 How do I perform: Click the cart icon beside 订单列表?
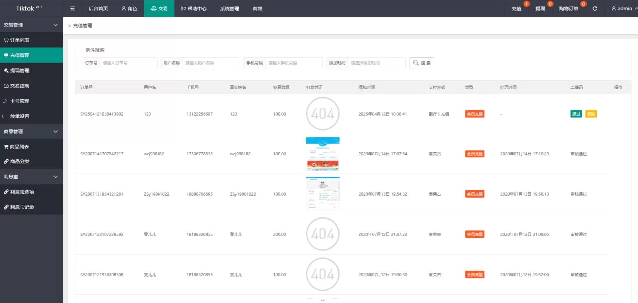(6, 40)
